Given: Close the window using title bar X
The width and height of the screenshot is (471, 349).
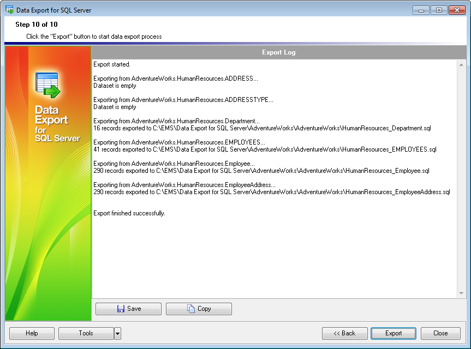Looking at the screenshot, I should (456, 10).
